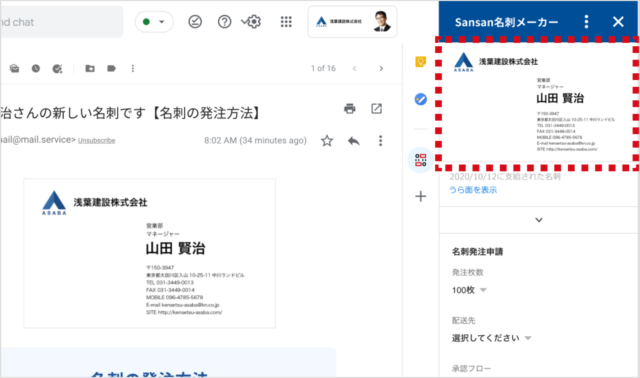Open the 100枚 order quantity dropdown

click(x=469, y=290)
